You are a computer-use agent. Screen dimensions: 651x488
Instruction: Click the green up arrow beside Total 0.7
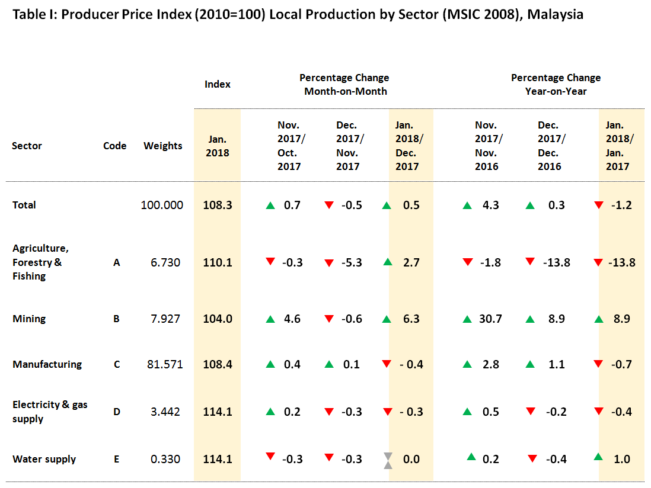click(x=270, y=206)
